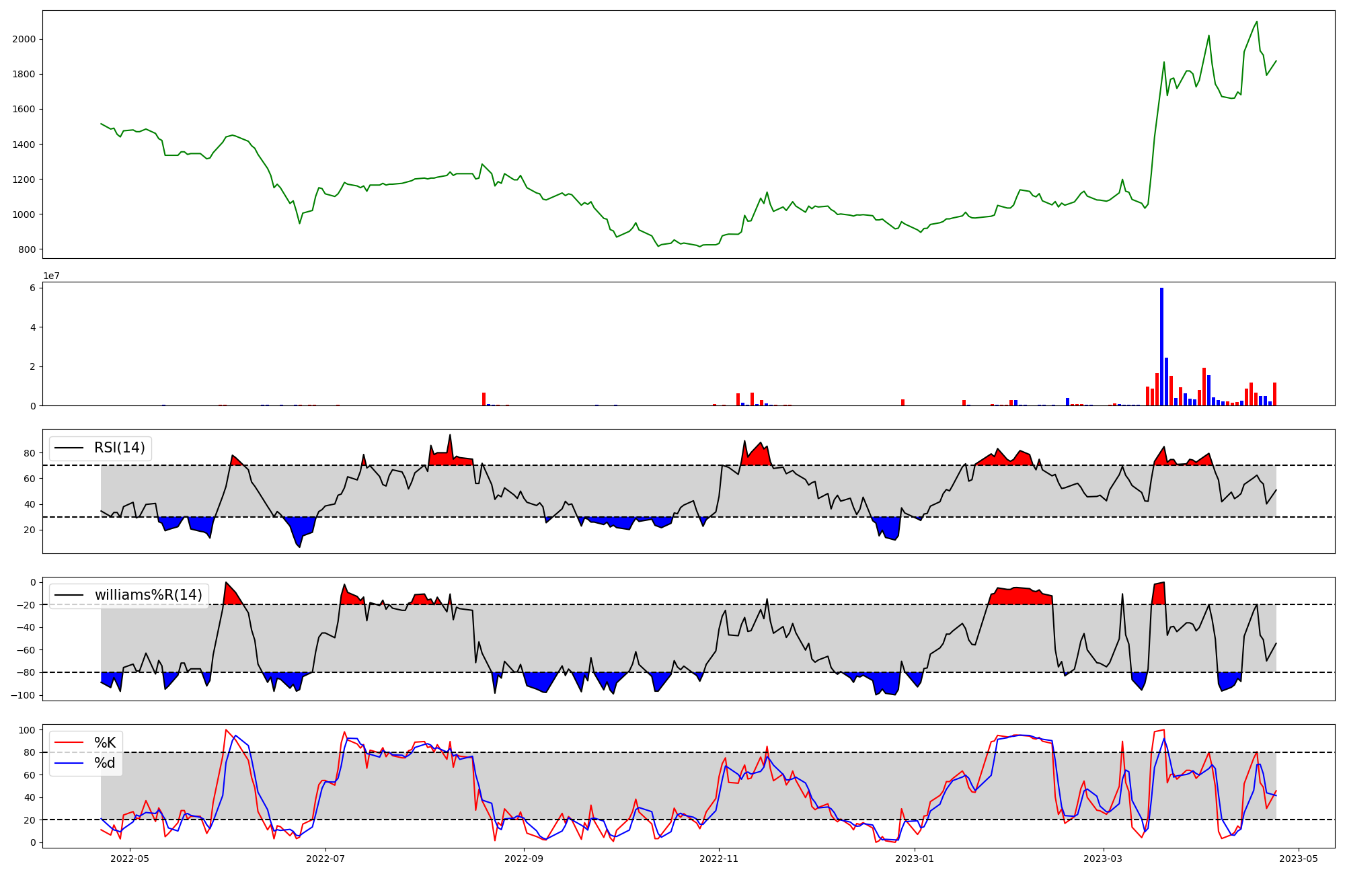This screenshot has height=874, width=1345.
Task: Click the 2022-09 date tick label
Action: pos(523,859)
